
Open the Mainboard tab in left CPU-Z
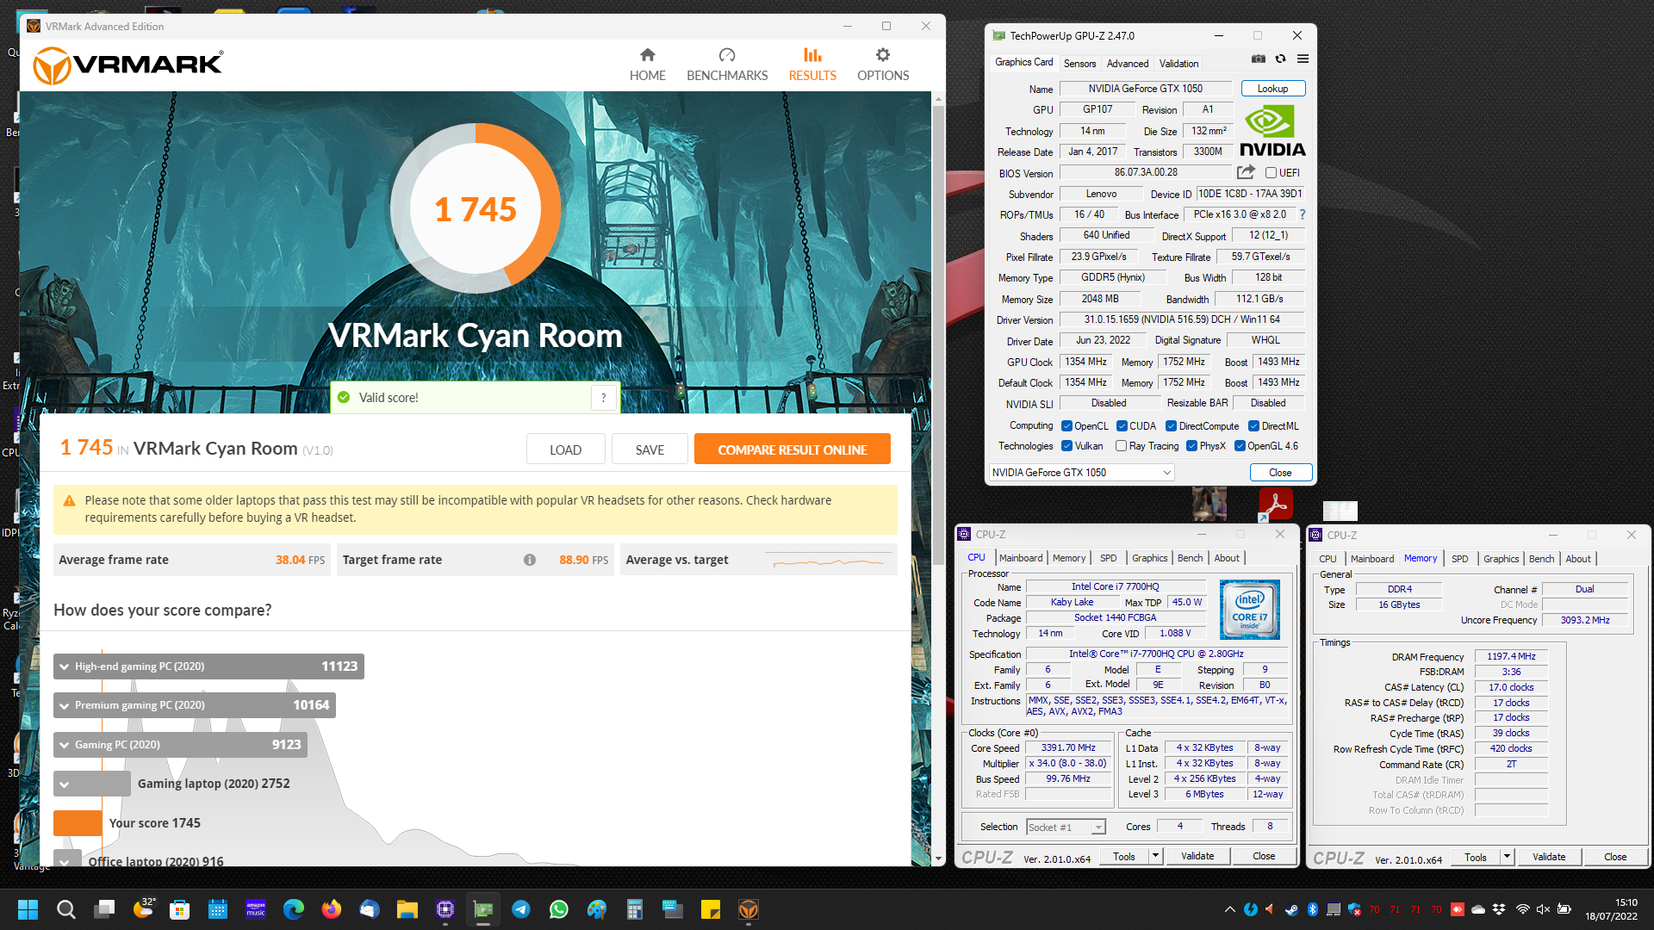(x=1020, y=558)
